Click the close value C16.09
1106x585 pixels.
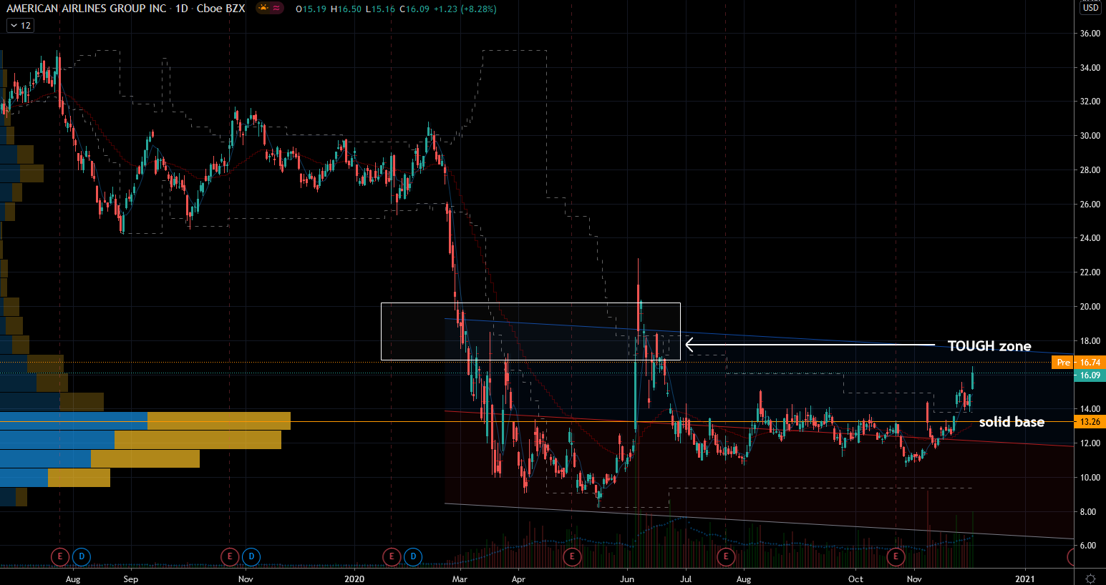tap(415, 9)
